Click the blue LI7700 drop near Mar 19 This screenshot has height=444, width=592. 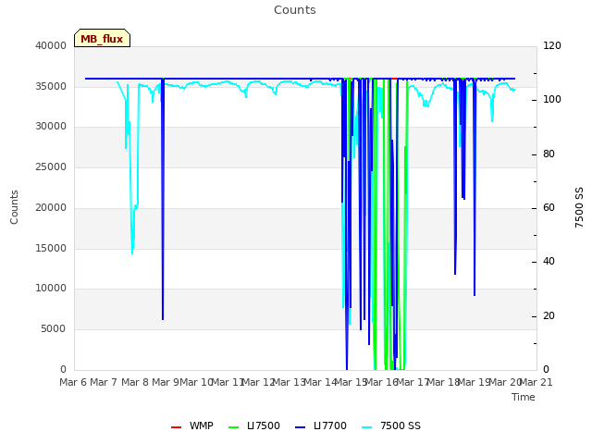[475, 189]
